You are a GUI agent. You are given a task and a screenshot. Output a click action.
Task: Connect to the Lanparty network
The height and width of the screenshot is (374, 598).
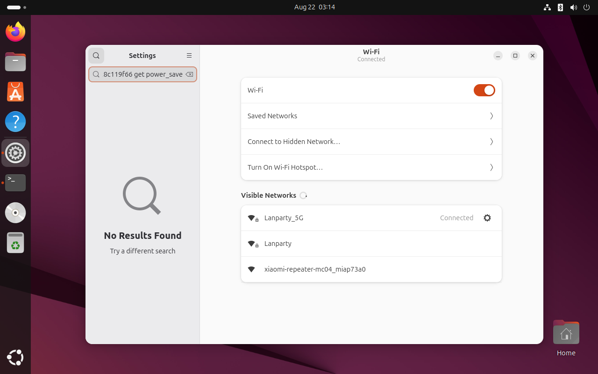371,244
